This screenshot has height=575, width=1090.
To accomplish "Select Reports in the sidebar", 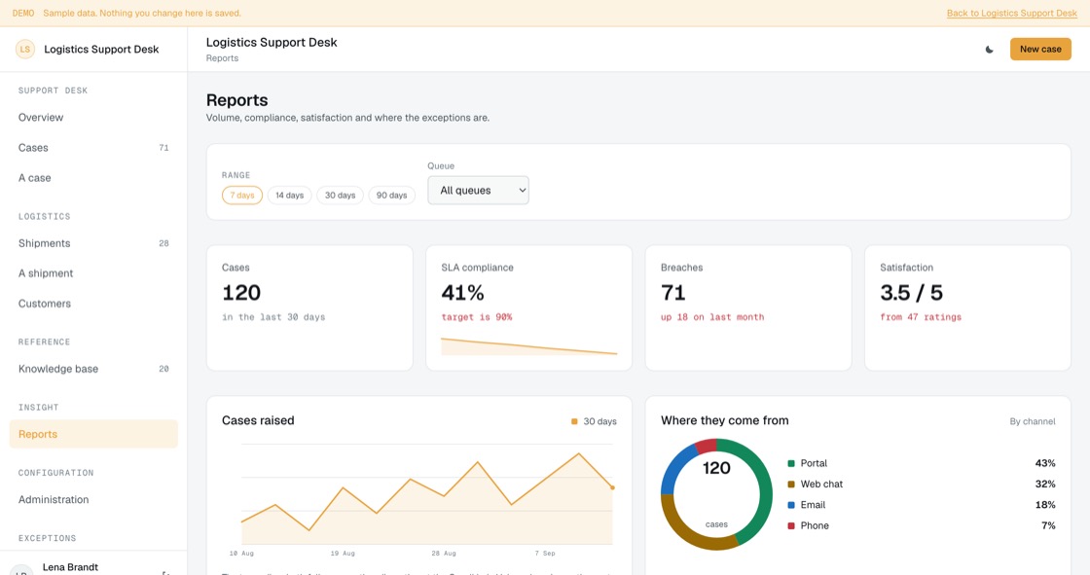I will 93,434.
